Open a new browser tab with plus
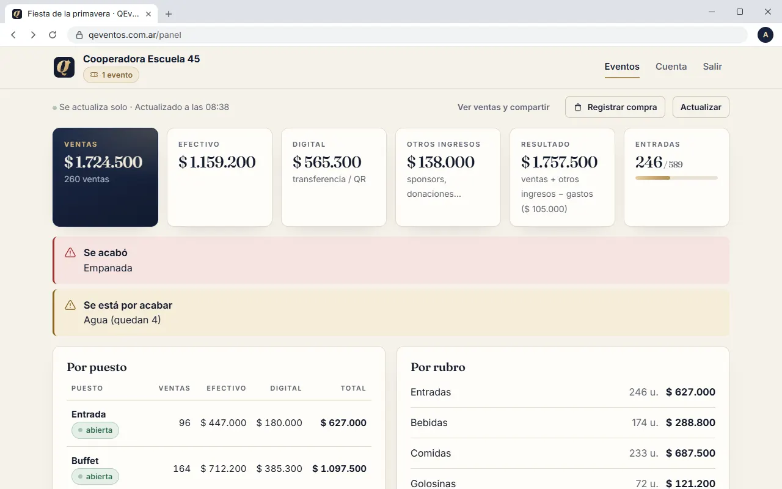 tap(169, 14)
